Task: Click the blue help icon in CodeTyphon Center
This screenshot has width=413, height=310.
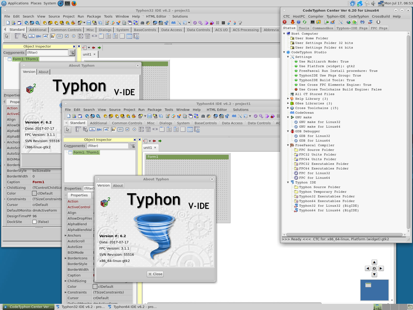Action: click(299, 22)
